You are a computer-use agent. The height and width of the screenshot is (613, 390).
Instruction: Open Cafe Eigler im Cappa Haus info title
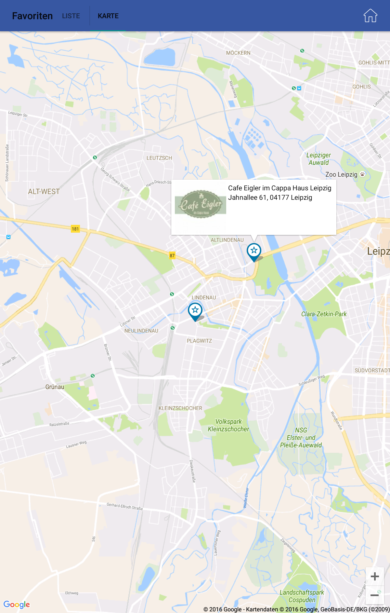[279, 188]
